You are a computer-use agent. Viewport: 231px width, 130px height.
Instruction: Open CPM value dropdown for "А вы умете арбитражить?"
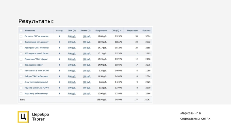click(71, 82)
